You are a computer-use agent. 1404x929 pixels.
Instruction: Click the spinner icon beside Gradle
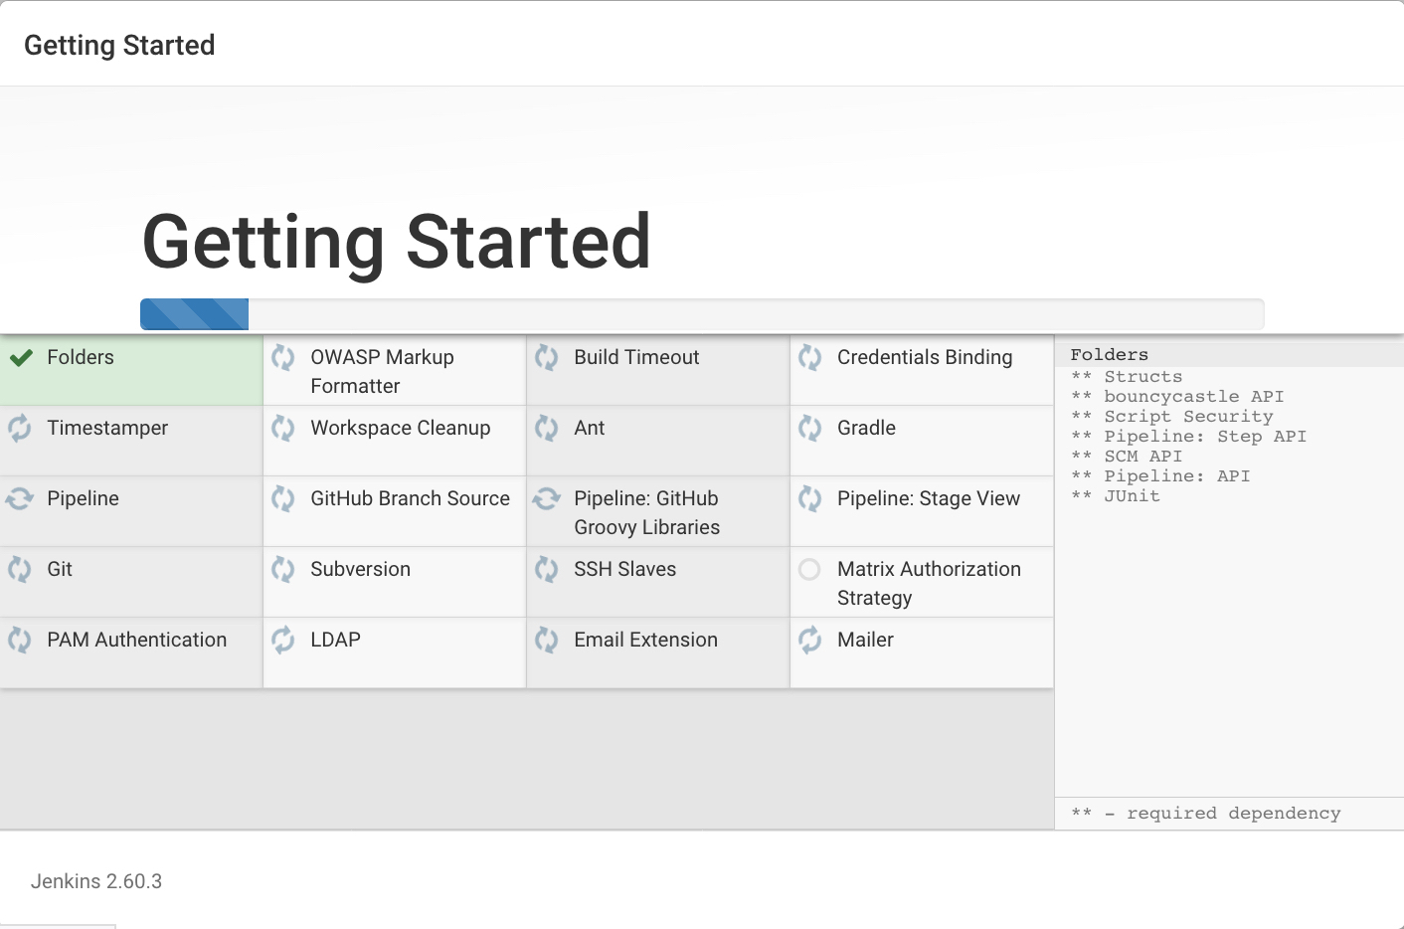pos(810,429)
